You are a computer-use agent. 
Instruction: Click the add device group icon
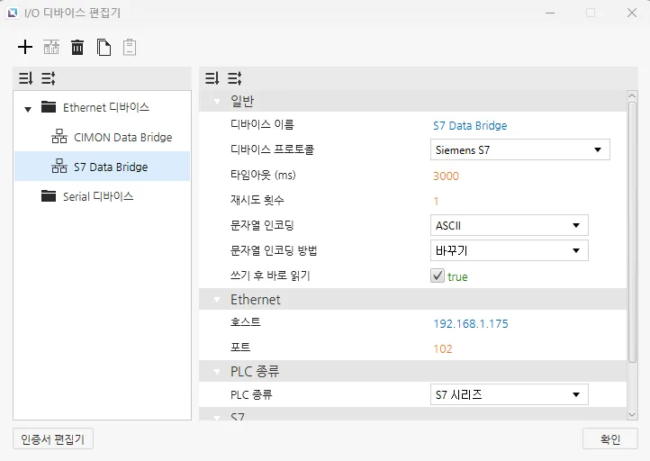(x=51, y=47)
